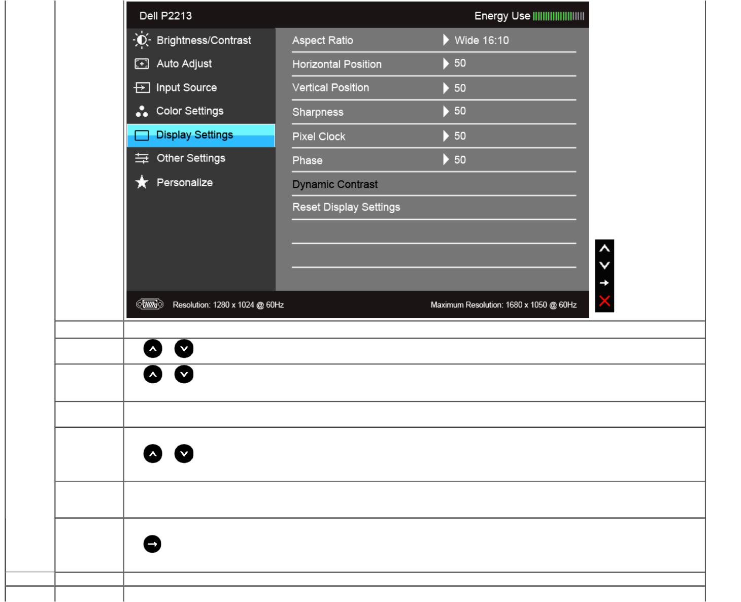This screenshot has width=741, height=602.
Task: Click the Brightness/Contrast sun icon
Action: (x=142, y=40)
